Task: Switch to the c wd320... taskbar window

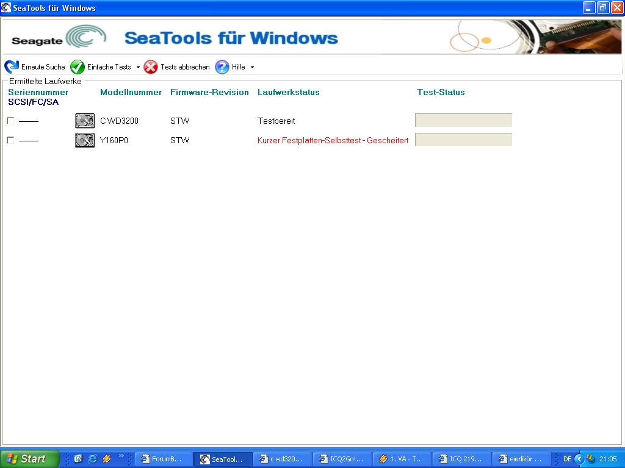Action: [x=283, y=459]
